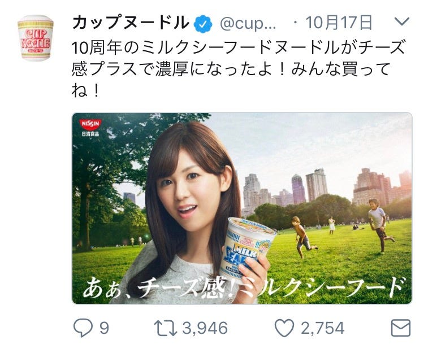This screenshot has width=424, height=353.
Task: Click the あぁ、チーズ感! caption in image
Action: point(159,289)
